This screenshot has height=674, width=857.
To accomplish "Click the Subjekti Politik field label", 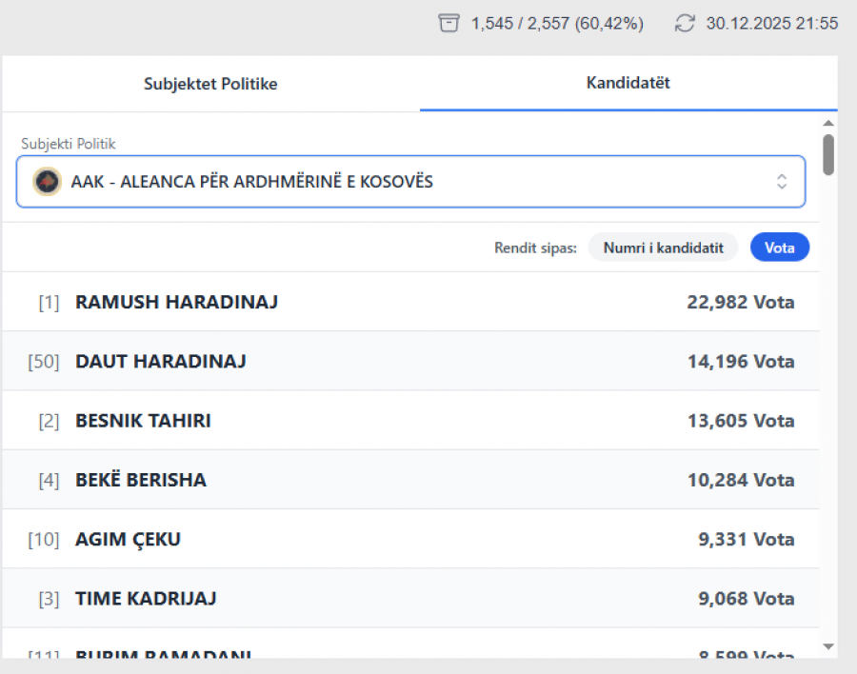I will [69, 144].
